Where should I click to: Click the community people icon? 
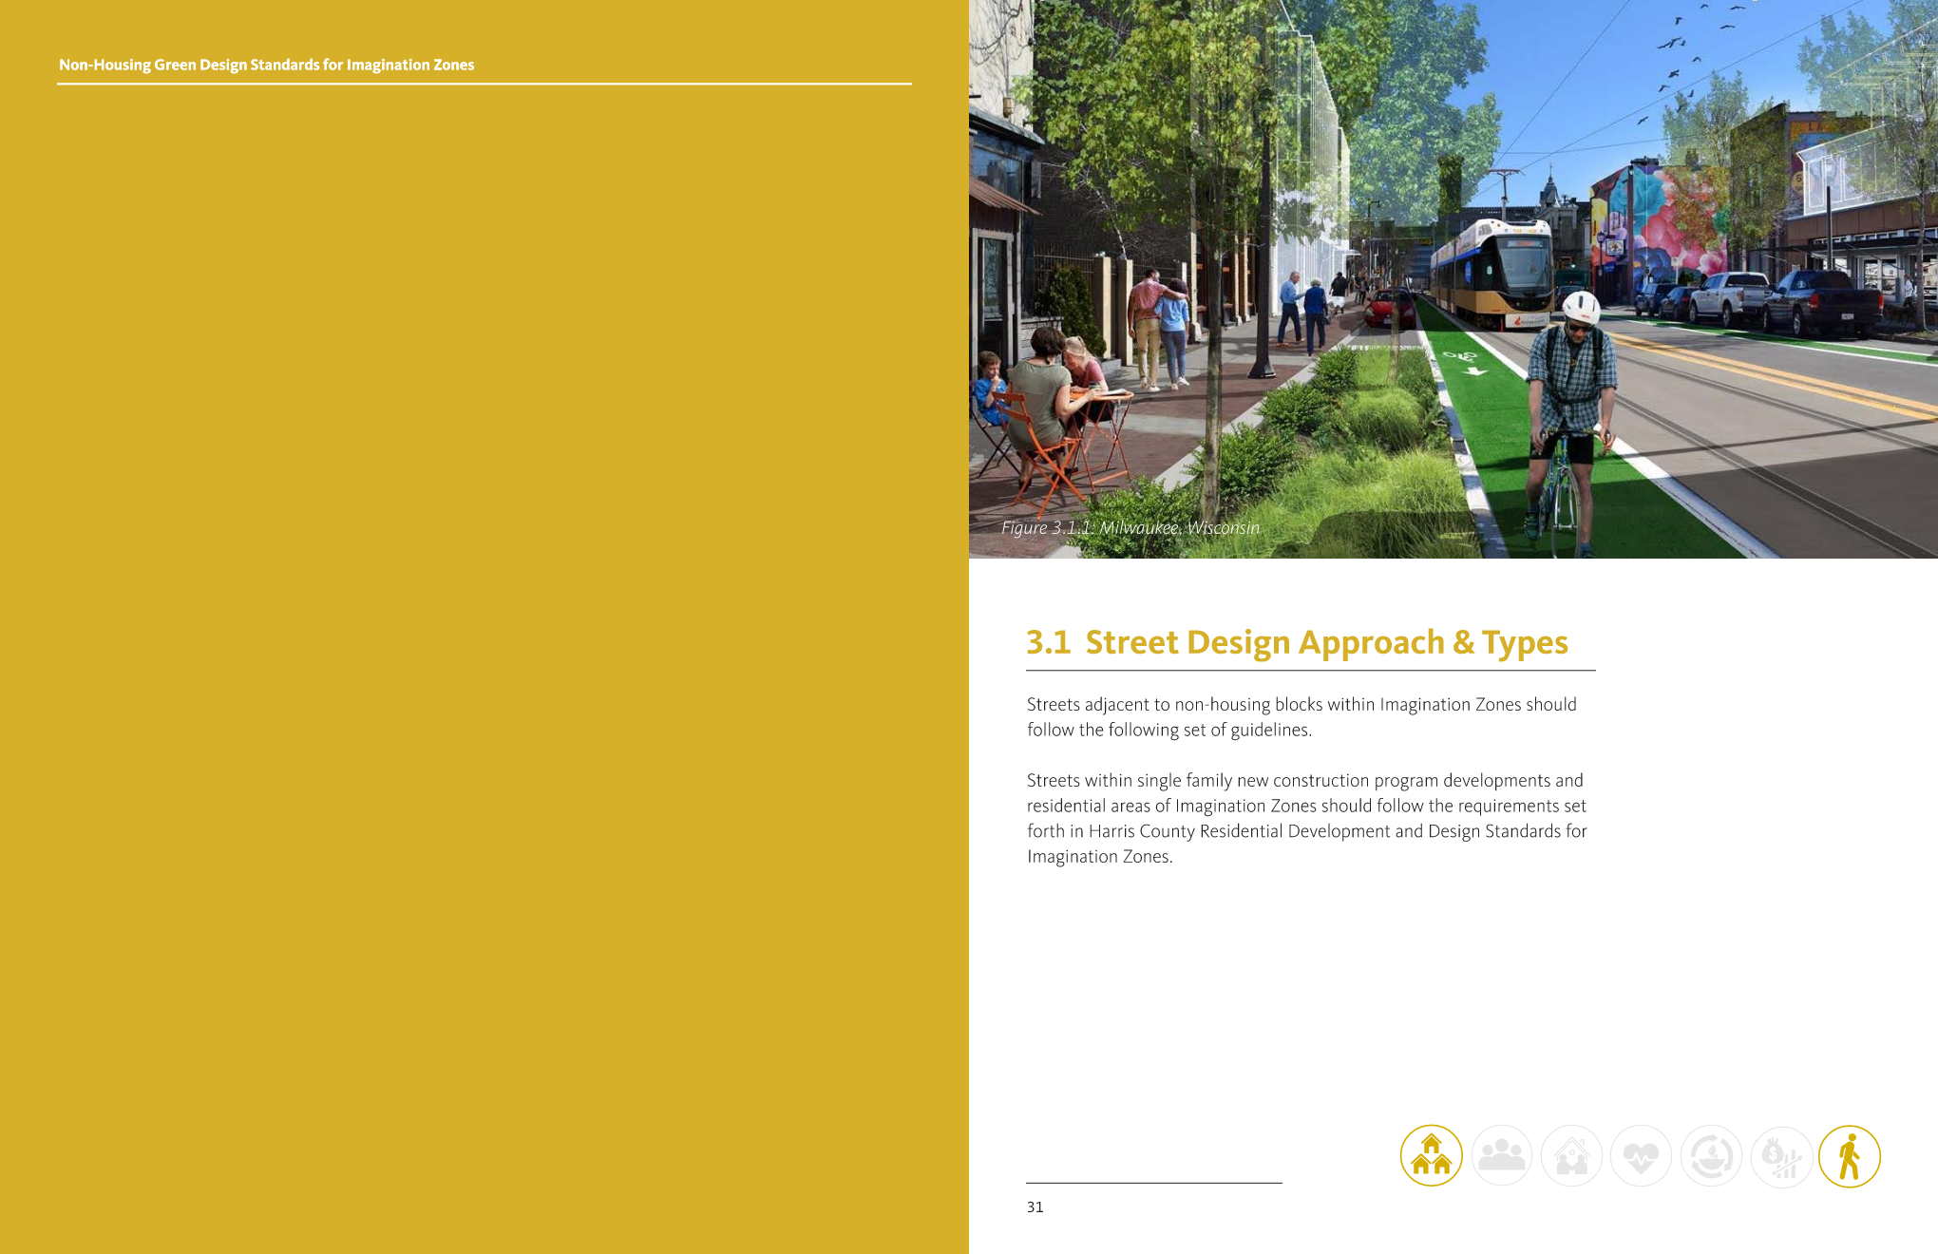coord(1500,1154)
